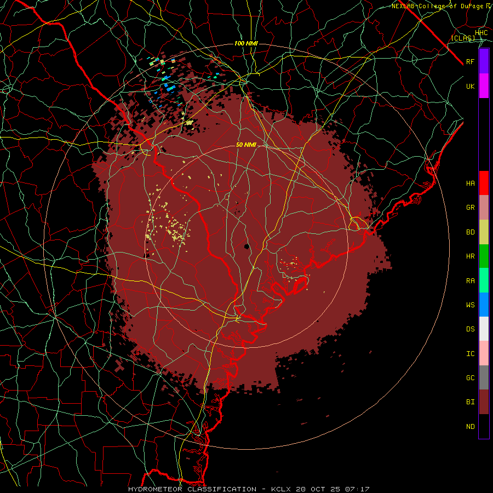Click the HYDROMETEOR CLASSIFICATION title text

[x=192, y=489]
